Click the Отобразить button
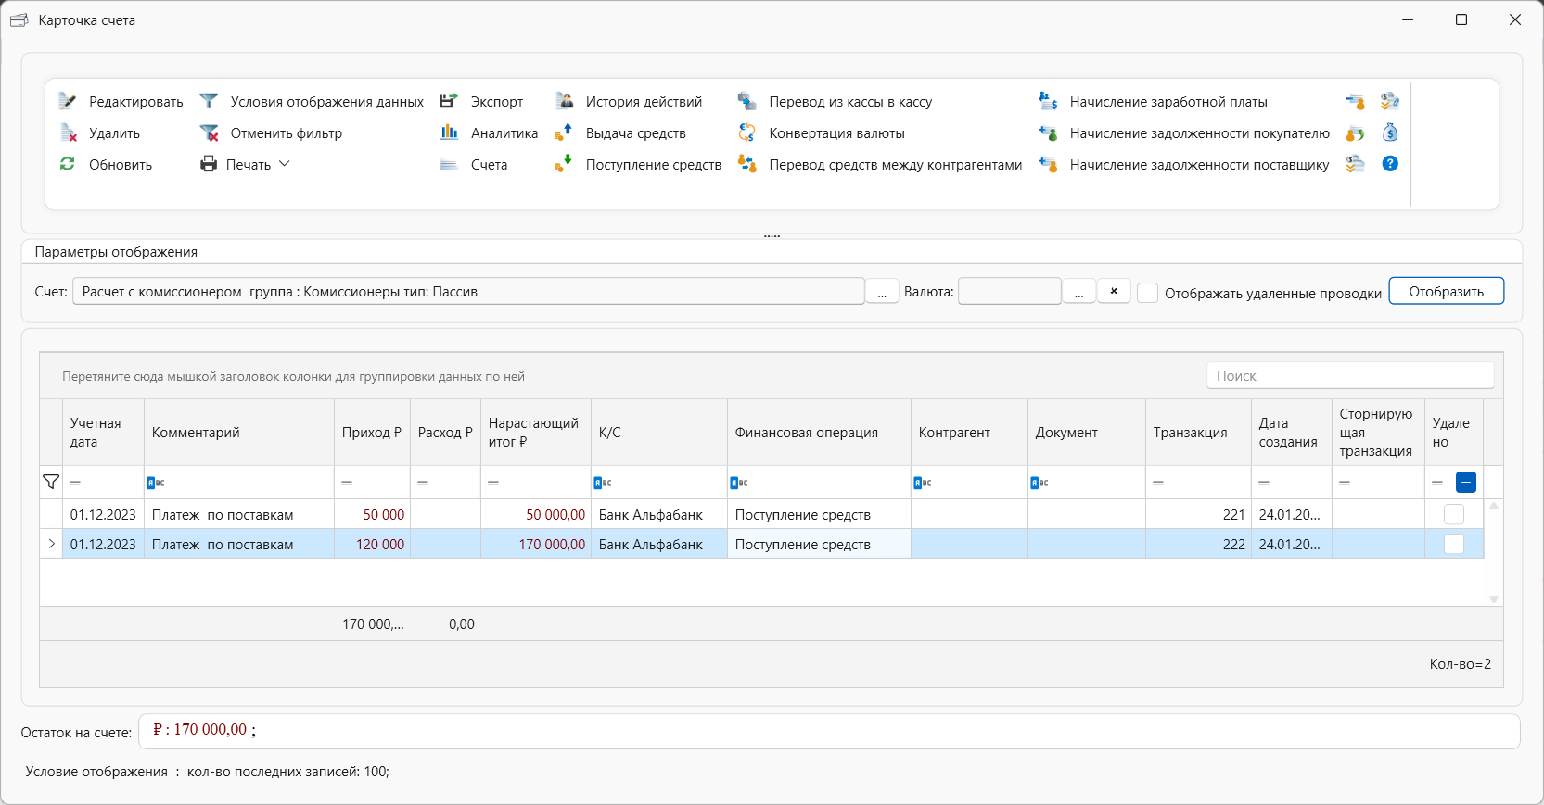The width and height of the screenshot is (1544, 805). [1446, 291]
